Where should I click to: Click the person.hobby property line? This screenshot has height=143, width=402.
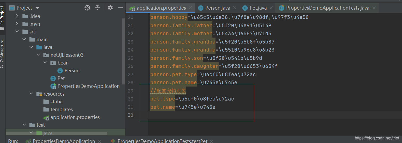point(229,17)
